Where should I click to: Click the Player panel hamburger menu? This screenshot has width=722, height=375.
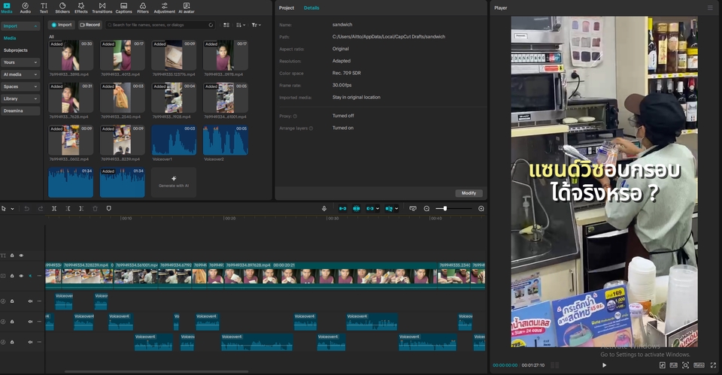(x=710, y=8)
